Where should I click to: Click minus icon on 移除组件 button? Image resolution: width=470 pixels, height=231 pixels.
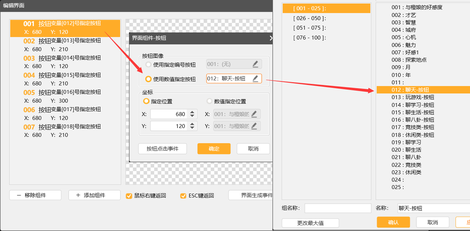click(19, 195)
